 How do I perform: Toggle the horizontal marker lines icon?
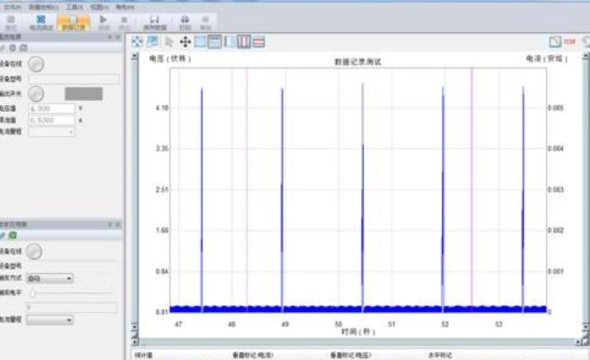click(x=258, y=41)
